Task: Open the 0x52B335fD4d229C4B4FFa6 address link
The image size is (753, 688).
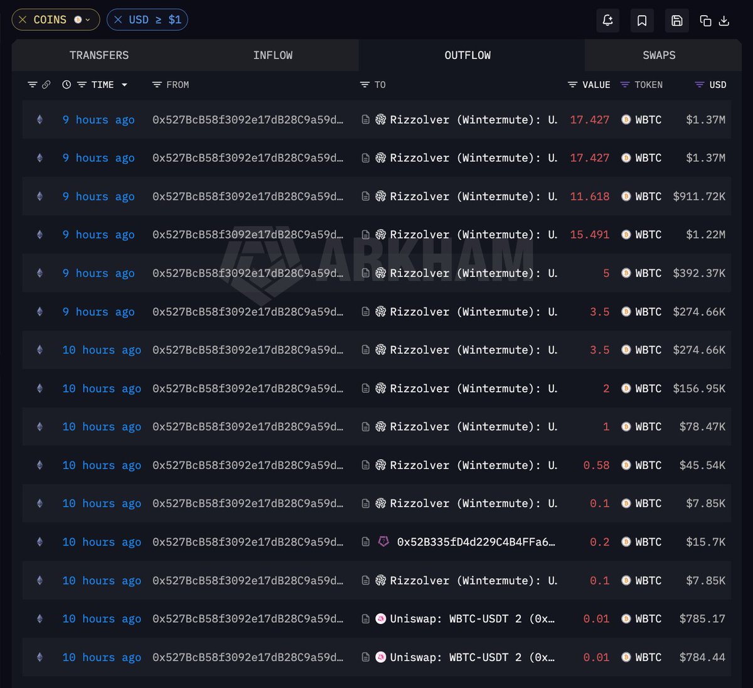Action: tap(476, 542)
